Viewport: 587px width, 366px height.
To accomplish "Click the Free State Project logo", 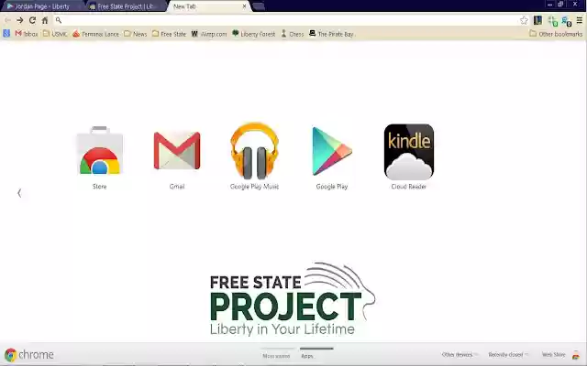I will click(293, 299).
